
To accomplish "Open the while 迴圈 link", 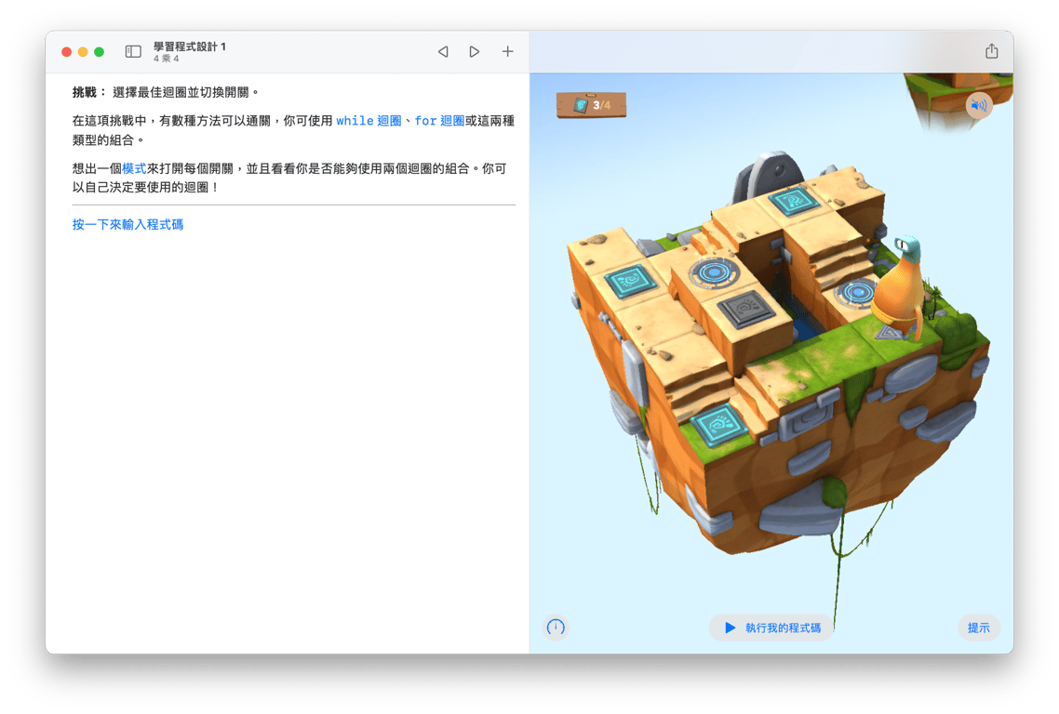I will click(369, 121).
